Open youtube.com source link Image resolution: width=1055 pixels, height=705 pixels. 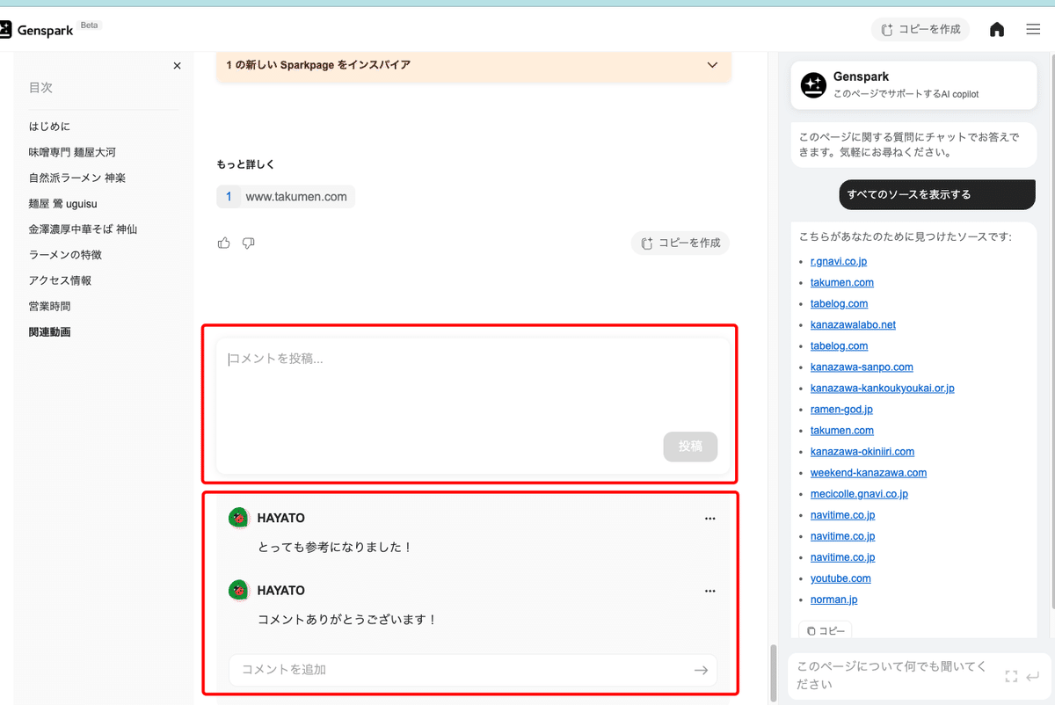pyautogui.click(x=840, y=578)
